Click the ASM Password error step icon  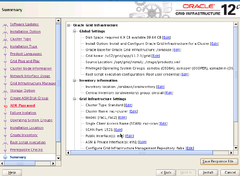[5, 106]
